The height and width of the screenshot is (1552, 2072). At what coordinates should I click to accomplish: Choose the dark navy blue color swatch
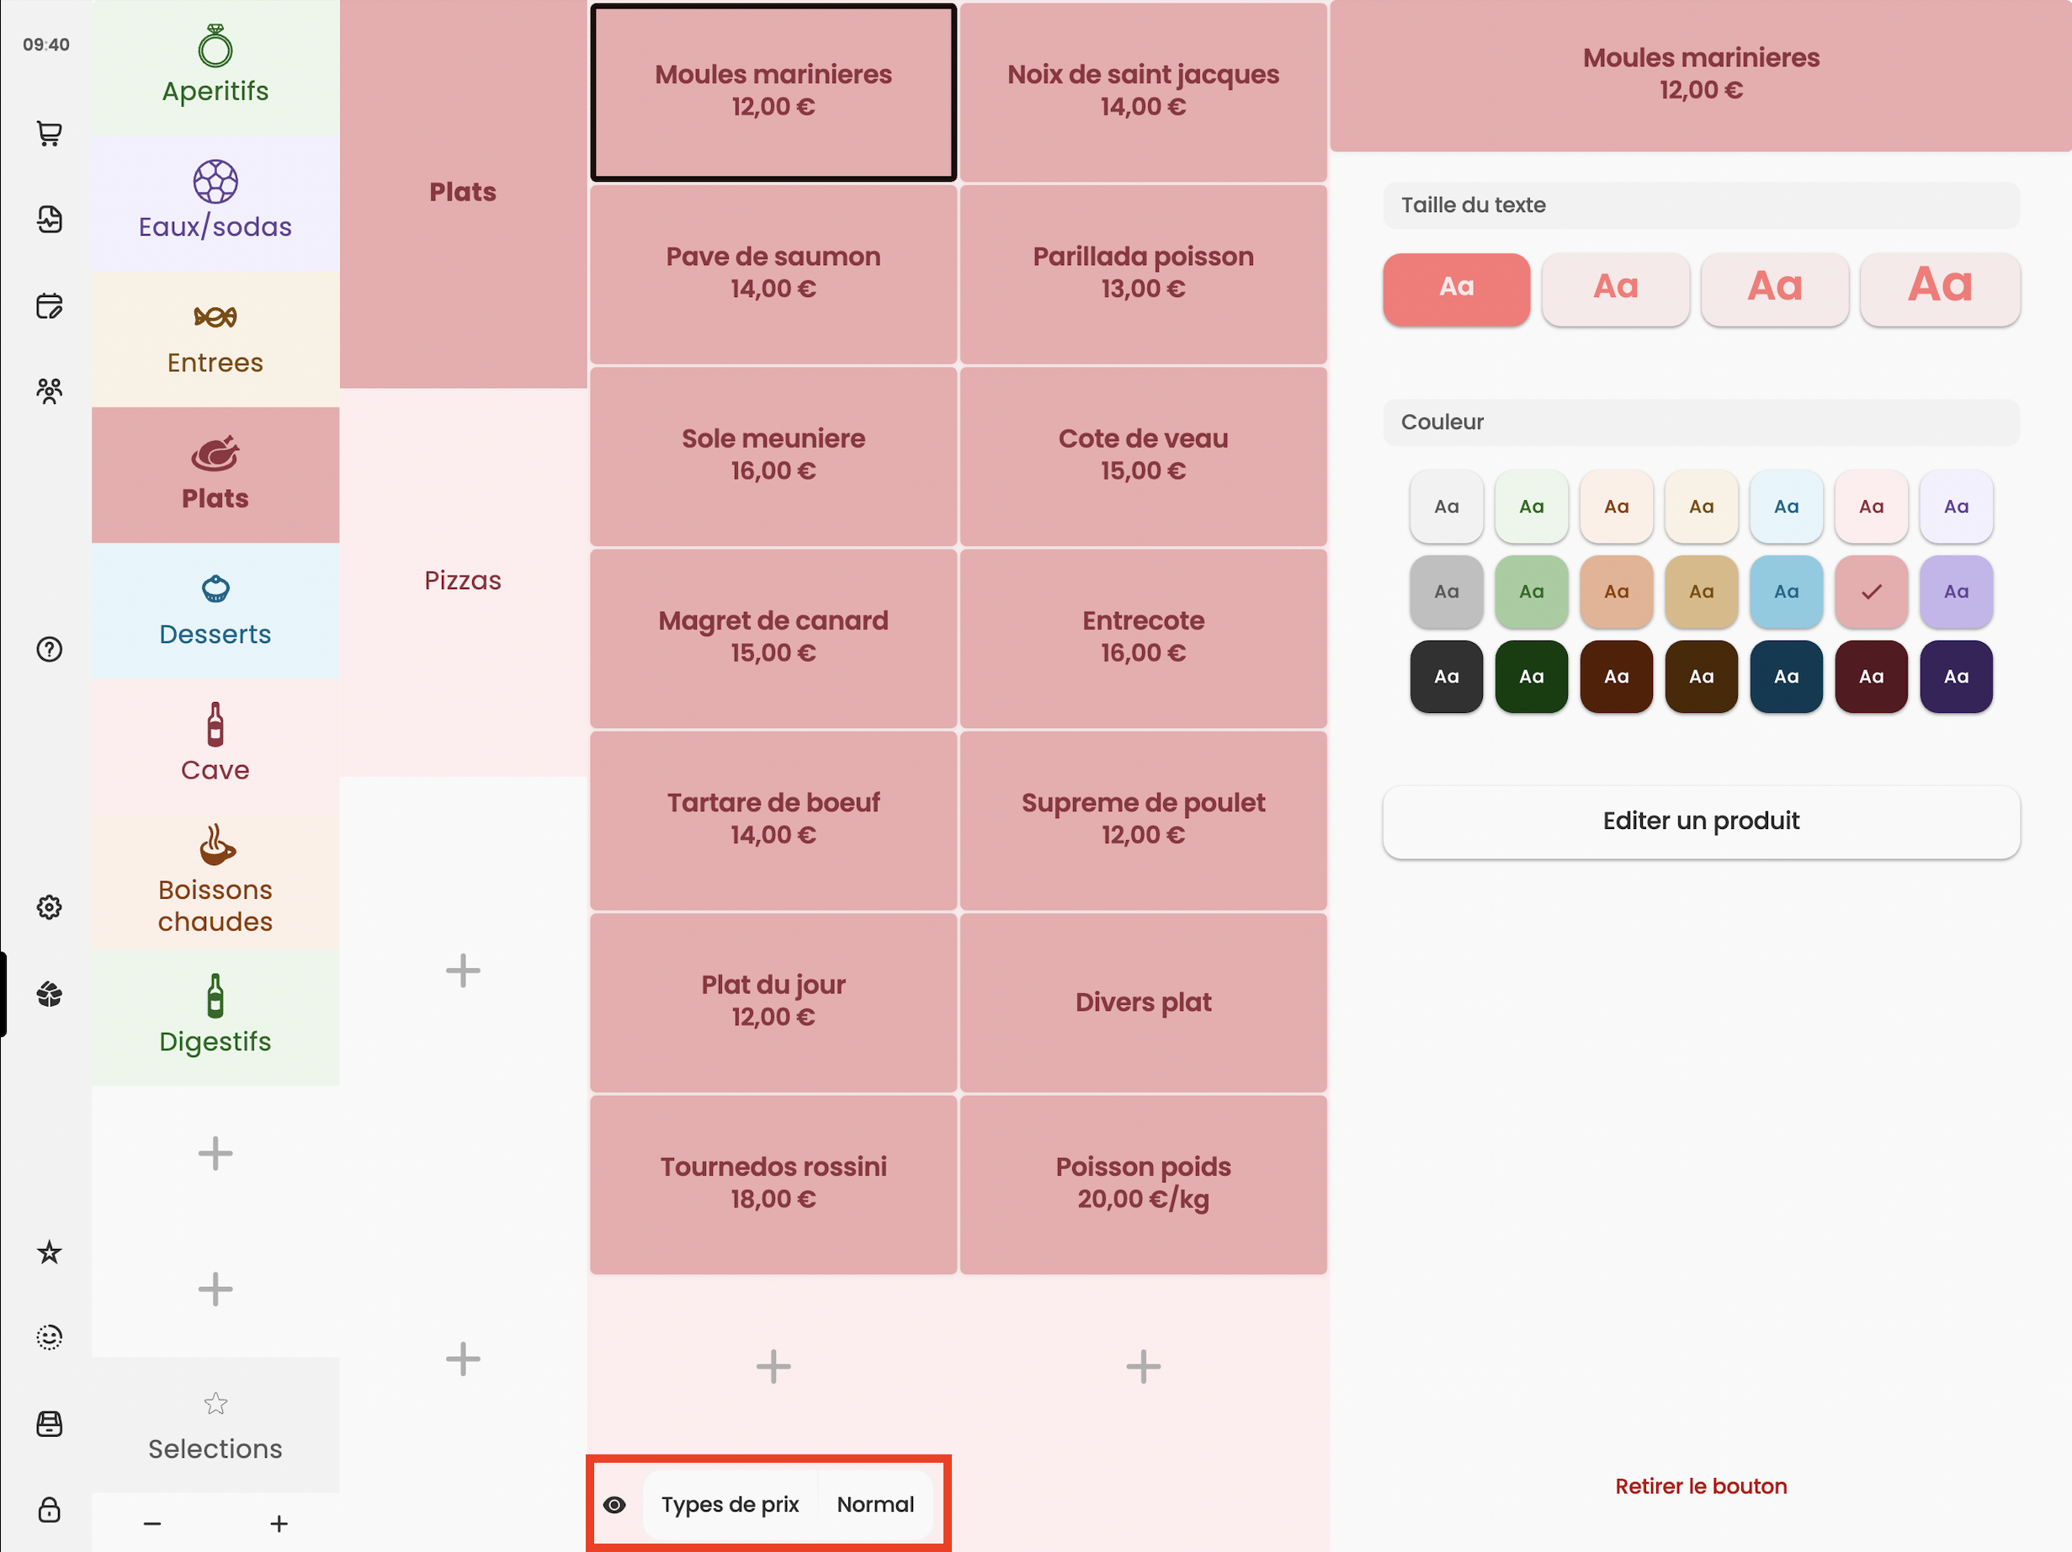pos(1785,676)
